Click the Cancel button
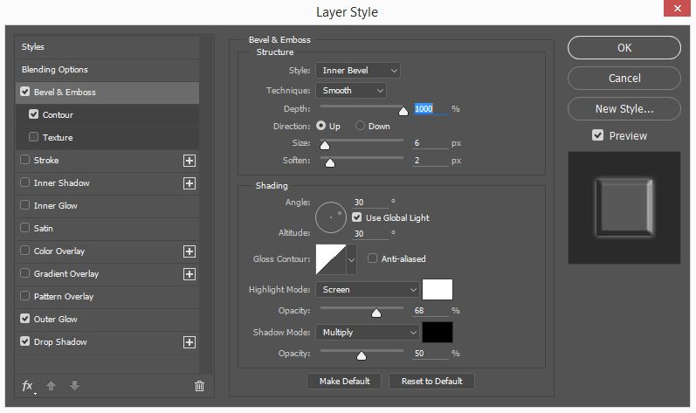696x413 pixels. (624, 78)
